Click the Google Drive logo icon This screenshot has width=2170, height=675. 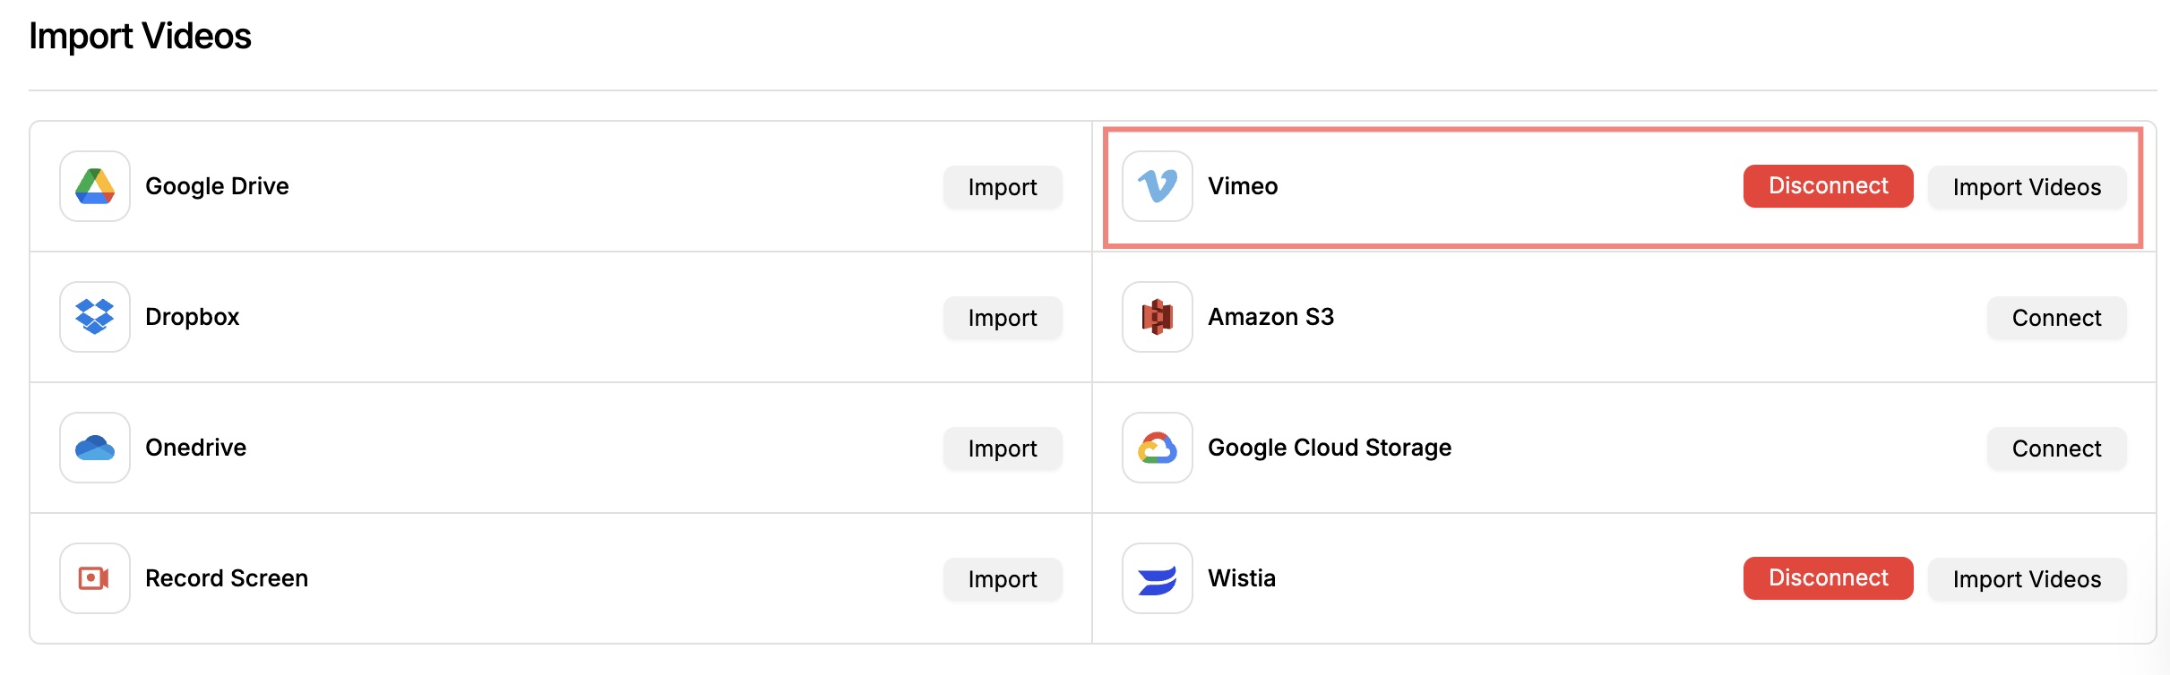[x=95, y=186]
